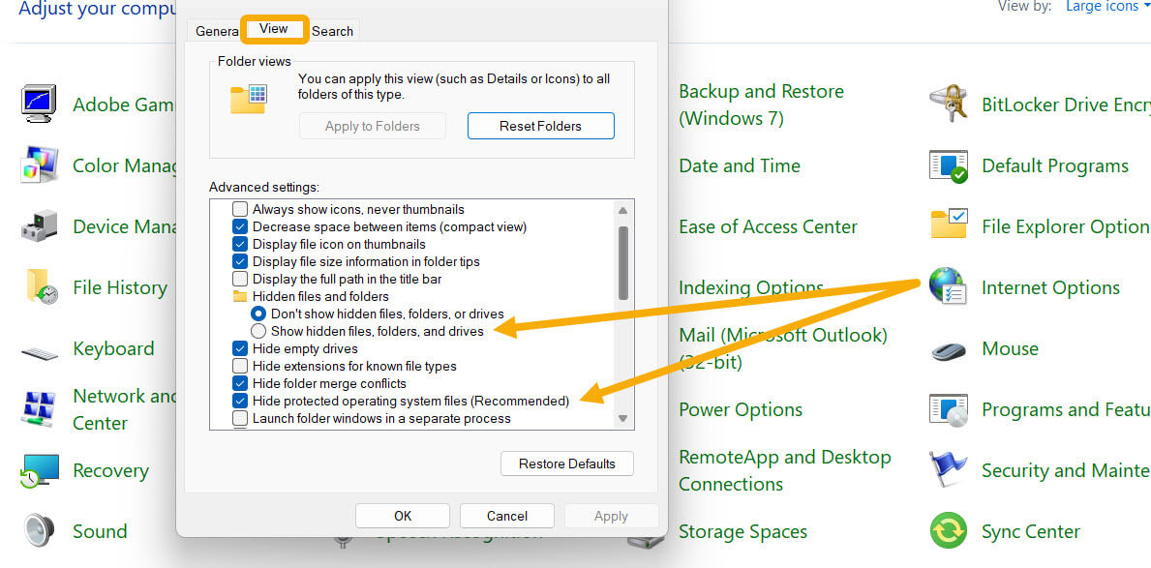Switch to the Search tab
Screen dimensions: 1151x568
coord(332,30)
